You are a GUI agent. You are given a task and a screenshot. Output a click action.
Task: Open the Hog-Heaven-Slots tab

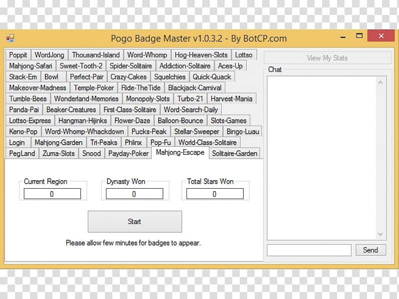coord(201,55)
